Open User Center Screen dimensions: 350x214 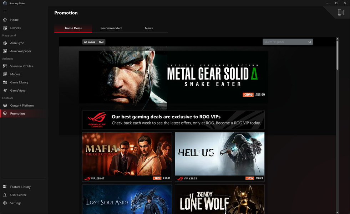[24, 195]
